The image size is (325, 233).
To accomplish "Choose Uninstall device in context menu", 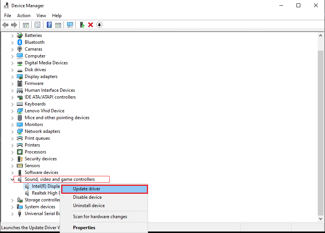I will pyautogui.click(x=89, y=206).
